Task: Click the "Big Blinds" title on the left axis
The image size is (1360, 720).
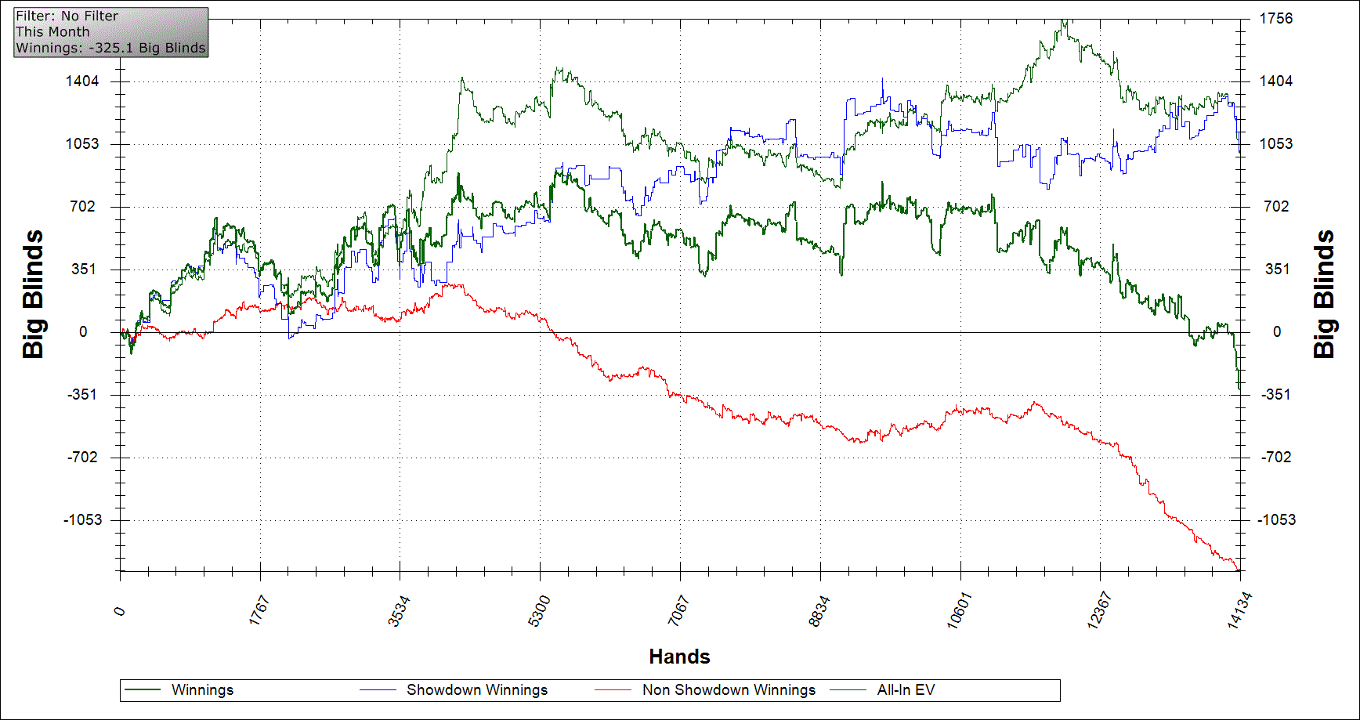Action: (x=33, y=295)
